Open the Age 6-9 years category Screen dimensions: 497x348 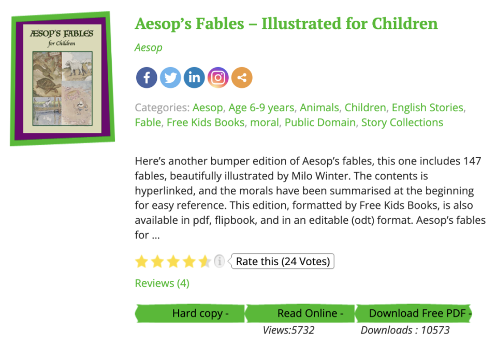pyautogui.click(x=261, y=108)
